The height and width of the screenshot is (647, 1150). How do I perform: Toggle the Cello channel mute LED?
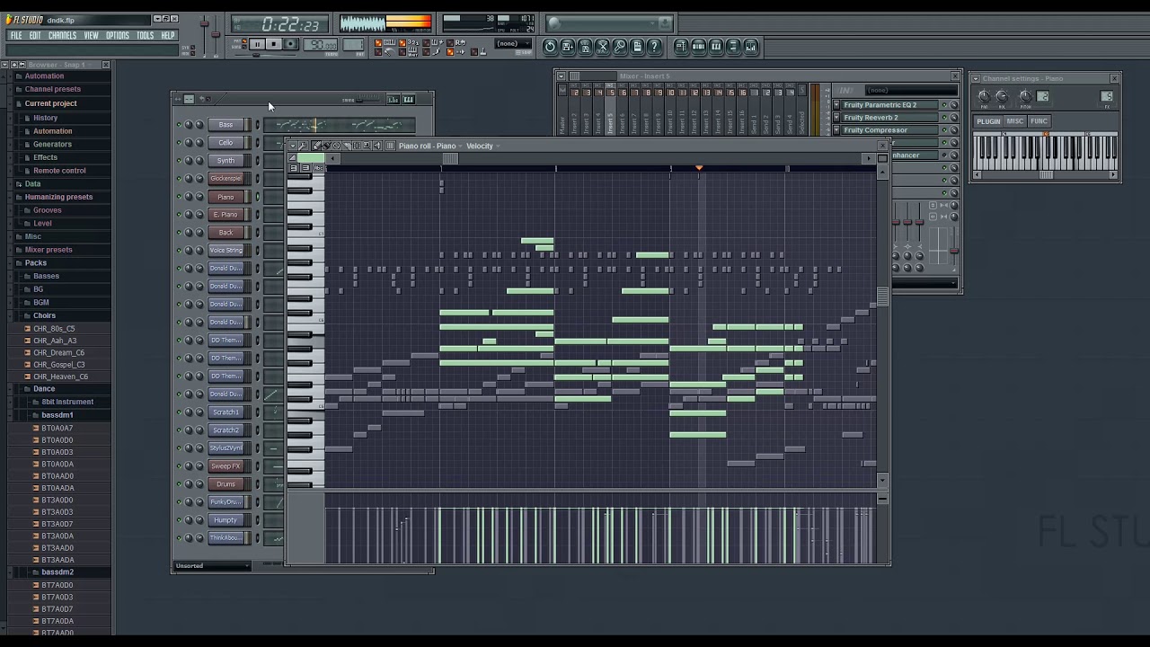tap(179, 143)
